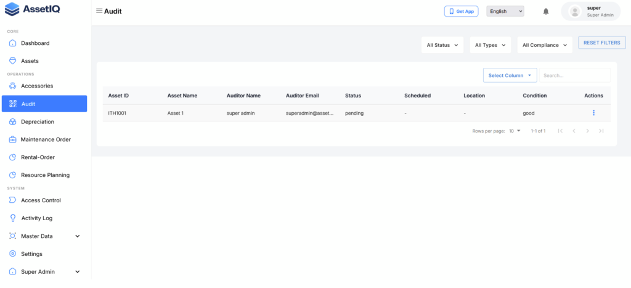The width and height of the screenshot is (631, 288).
Task: Open the three-dot actions menu for ITH1001
Action: [x=593, y=113]
